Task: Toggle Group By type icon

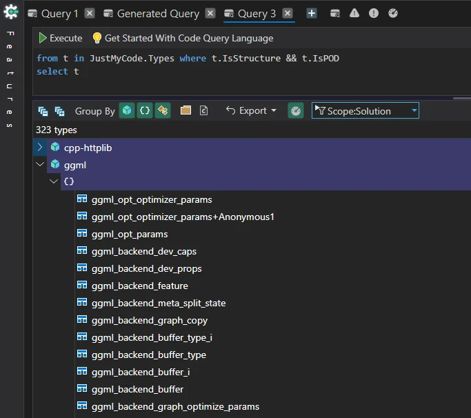Action: (163, 110)
